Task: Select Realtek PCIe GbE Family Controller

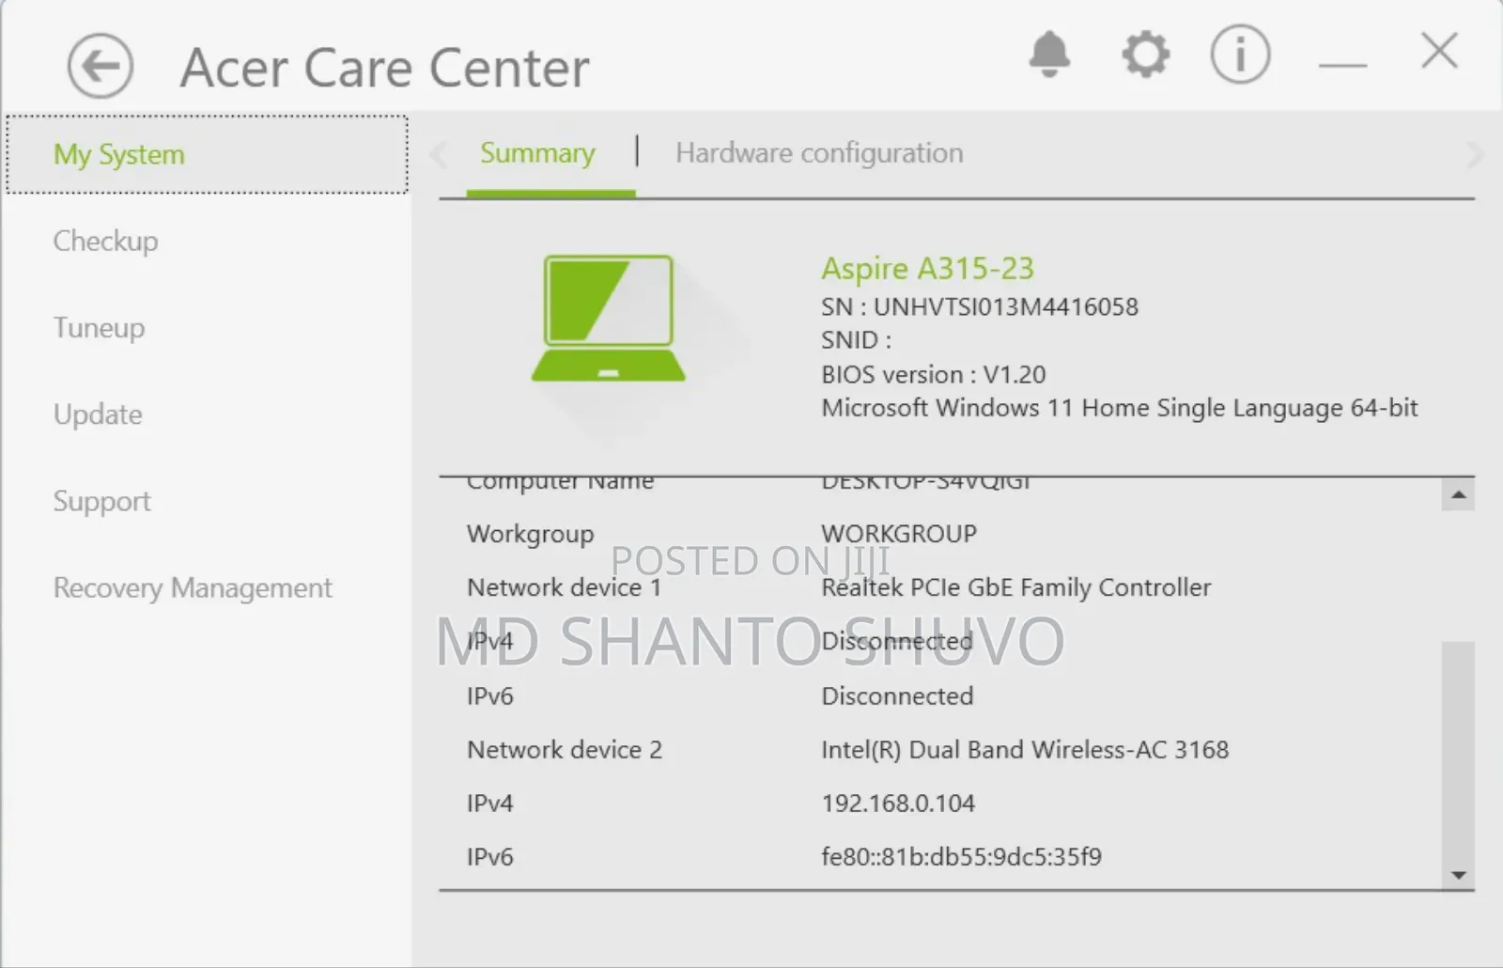Action: point(1015,588)
